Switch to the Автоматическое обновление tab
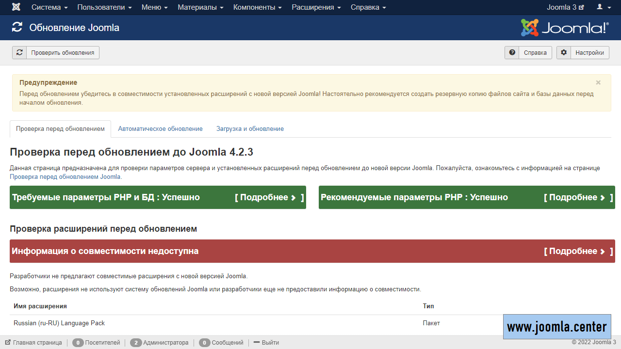The width and height of the screenshot is (621, 349). point(160,129)
